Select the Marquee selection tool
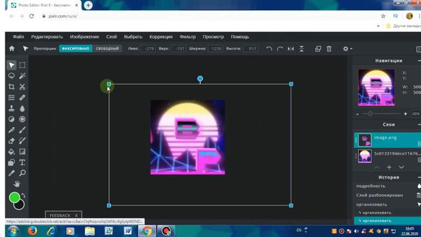The width and height of the screenshot is (421, 237). coord(22,65)
